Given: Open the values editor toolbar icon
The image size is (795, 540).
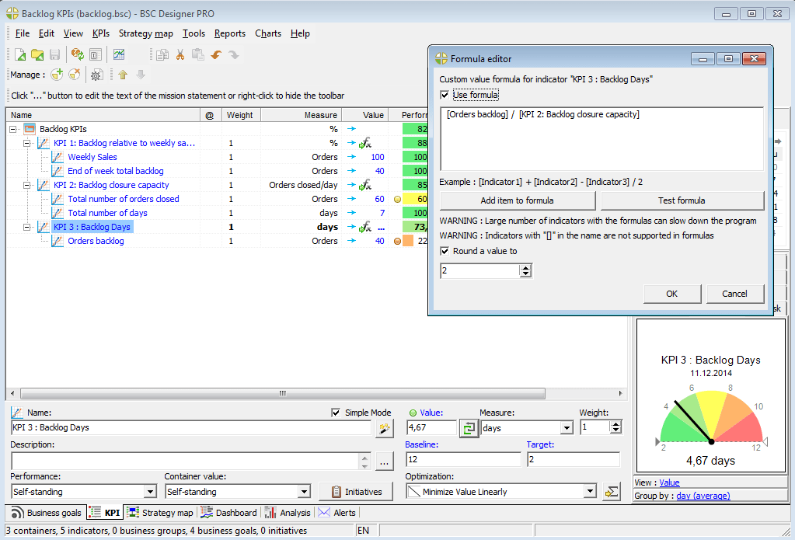Looking at the screenshot, I should pyautogui.click(x=96, y=54).
